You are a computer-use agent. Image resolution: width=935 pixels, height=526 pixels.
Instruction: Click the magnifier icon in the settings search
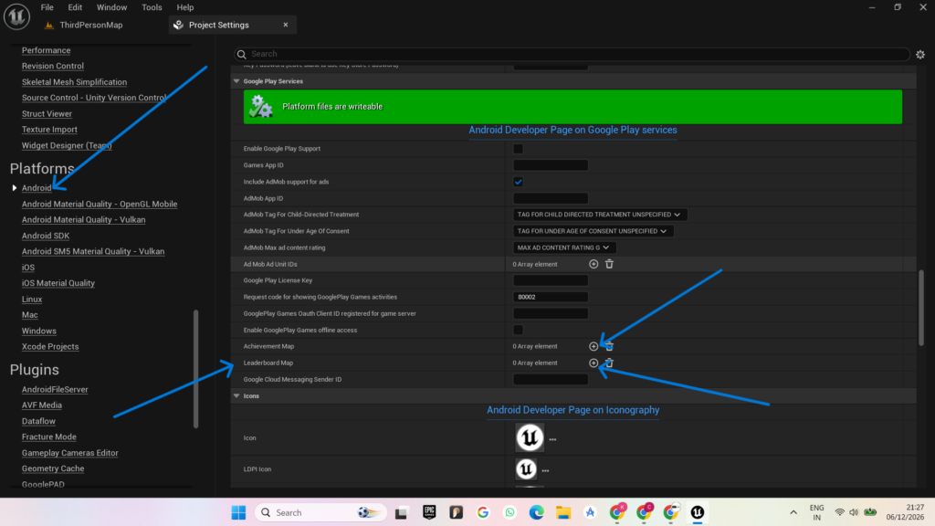(241, 54)
